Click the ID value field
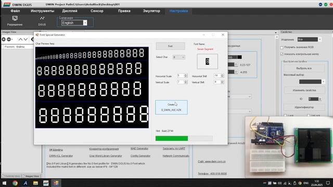Screen dimensions: 333x187 pyautogui.click(x=313, y=99)
